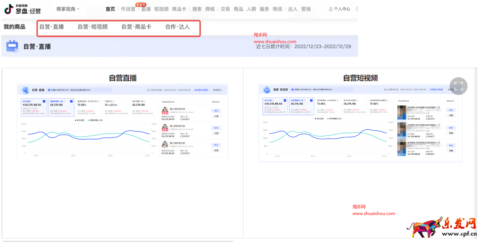481x242 pixels.
Task: Open 搜索 in top navigation
Action: (197, 9)
